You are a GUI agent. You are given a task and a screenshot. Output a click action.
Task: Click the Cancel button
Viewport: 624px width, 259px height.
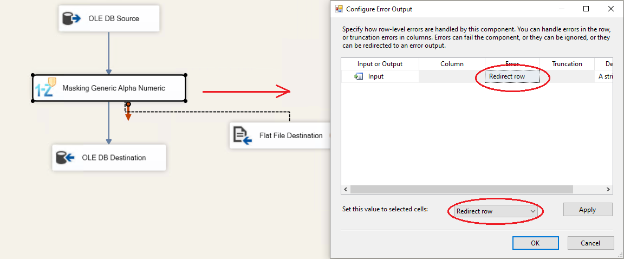coord(590,243)
